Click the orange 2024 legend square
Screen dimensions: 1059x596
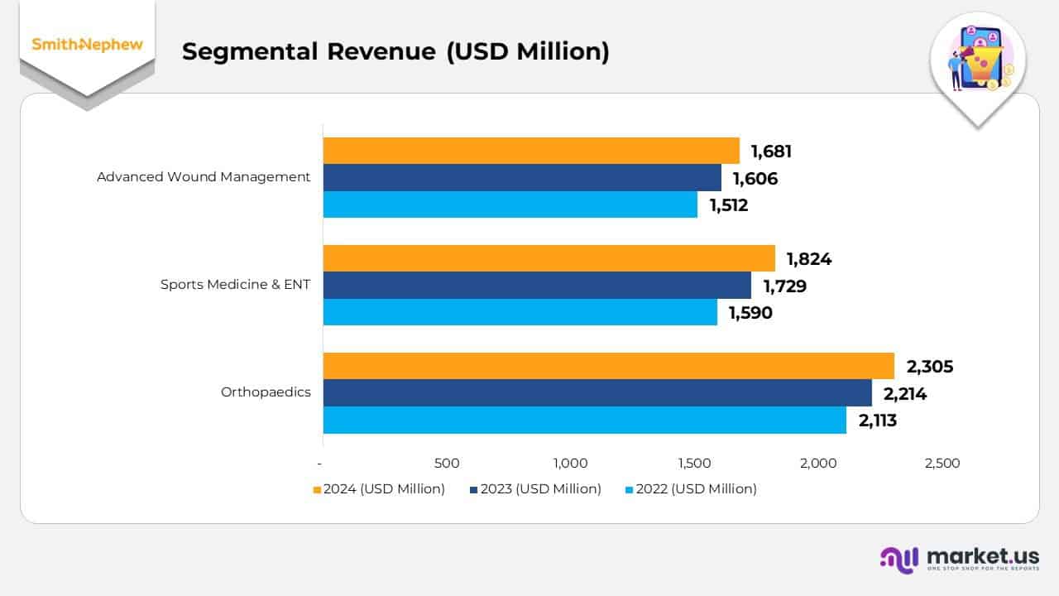coord(317,489)
